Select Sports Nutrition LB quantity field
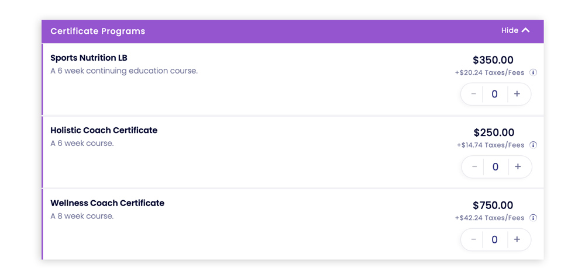Screen dimensions: 585x279 (495, 94)
